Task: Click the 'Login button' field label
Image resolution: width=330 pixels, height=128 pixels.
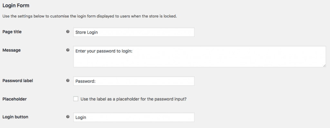Action: [x=15, y=117]
